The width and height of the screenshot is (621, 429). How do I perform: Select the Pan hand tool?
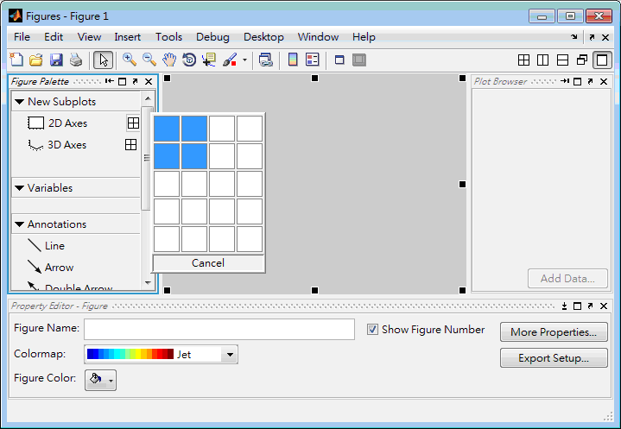169,60
